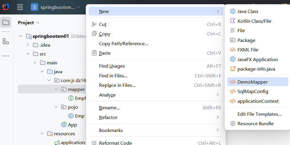Select the App class file
Image resolution: width=290 pixels, height=145 pixels.
click(x=72, y=125)
